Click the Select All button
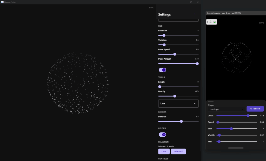This screenshot has height=161, width=266. point(178,151)
